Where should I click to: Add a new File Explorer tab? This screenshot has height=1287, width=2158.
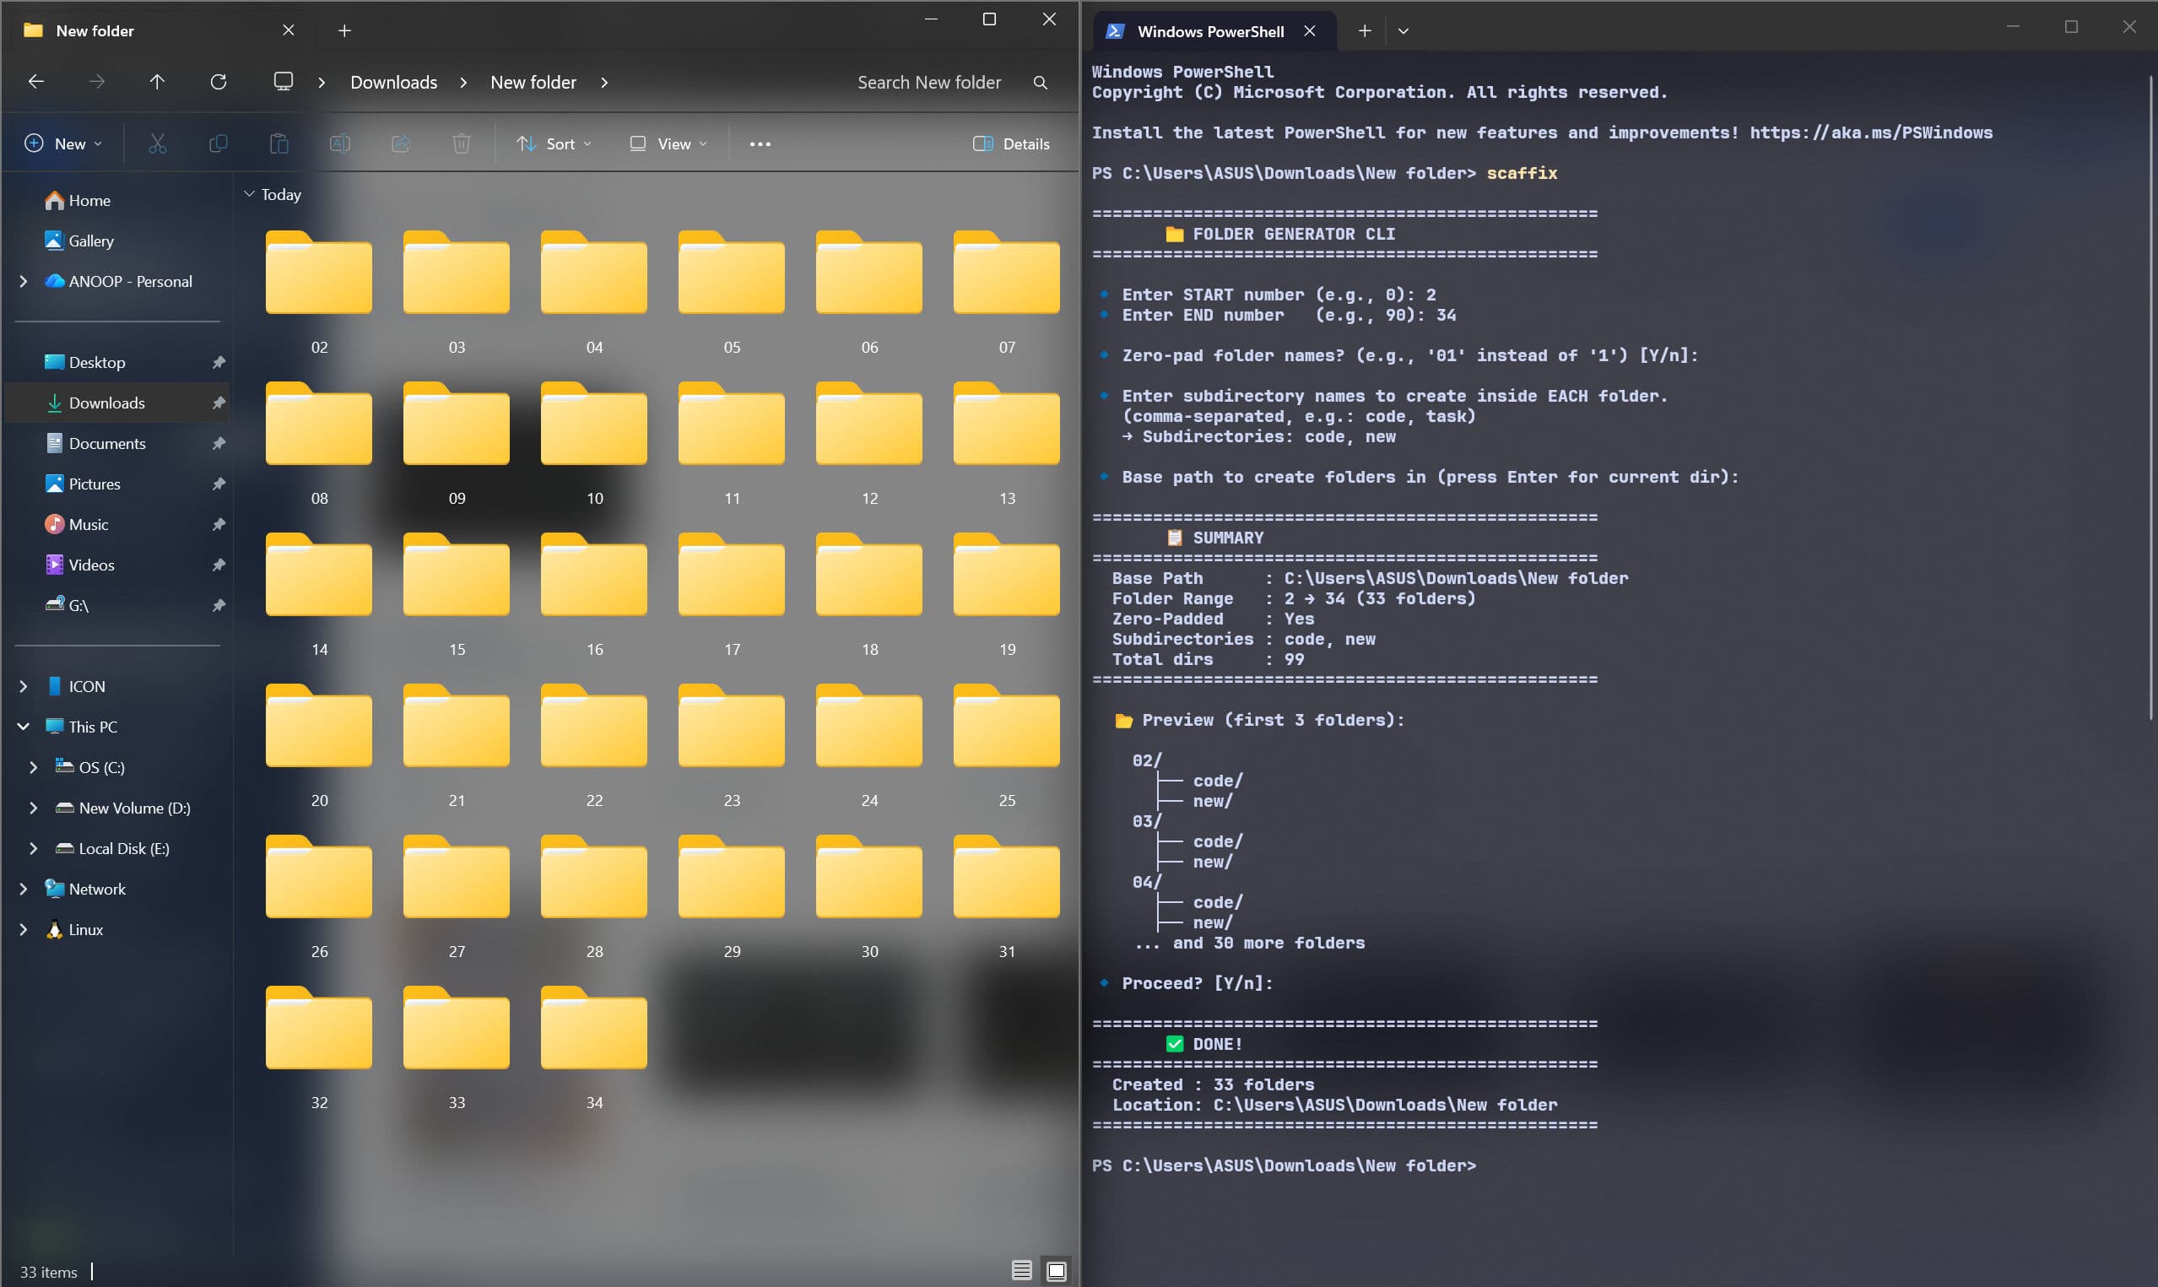click(344, 30)
